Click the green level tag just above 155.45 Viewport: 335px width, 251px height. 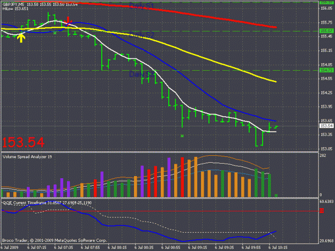click(x=326, y=31)
